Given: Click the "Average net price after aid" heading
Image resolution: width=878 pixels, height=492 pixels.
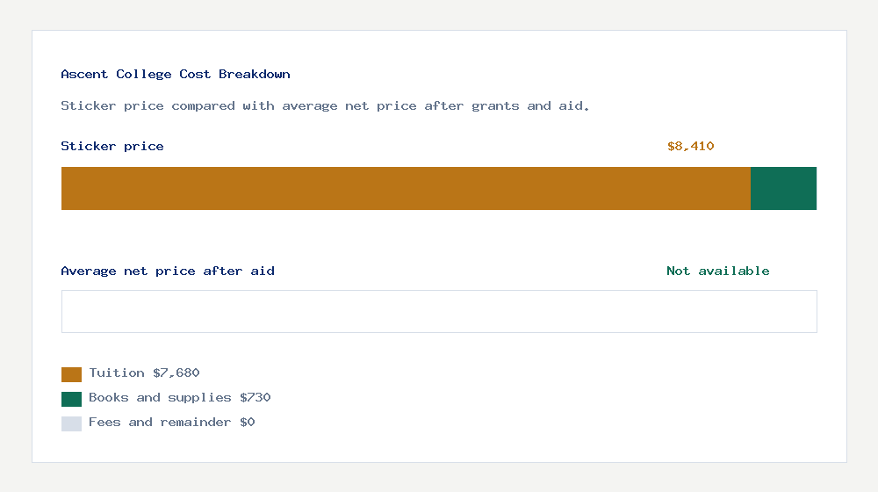Looking at the screenshot, I should [168, 271].
